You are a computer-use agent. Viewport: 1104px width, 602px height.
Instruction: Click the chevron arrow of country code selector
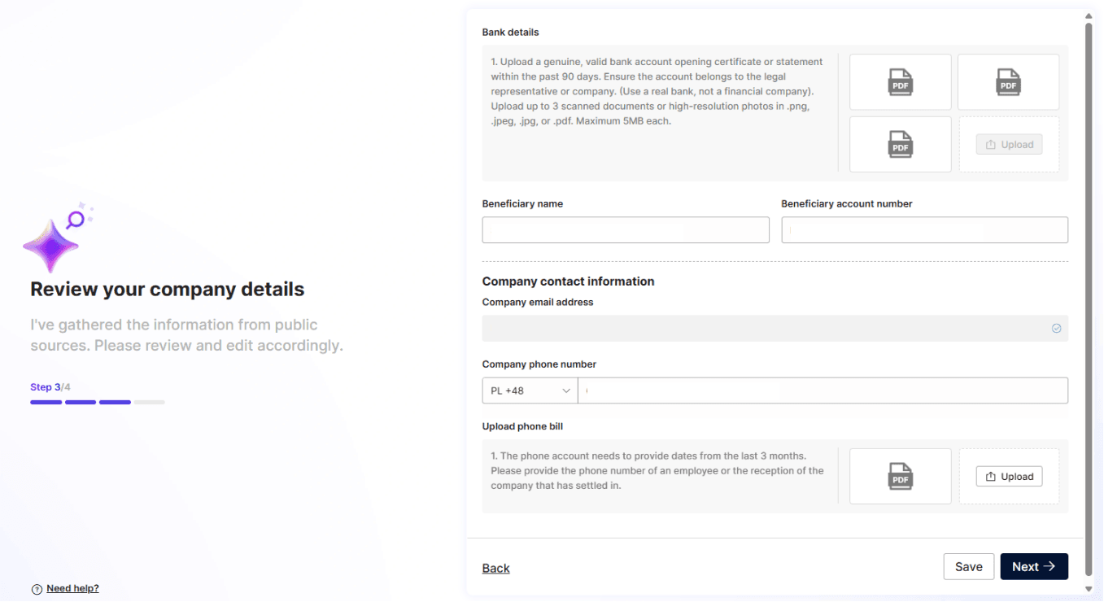[566, 391]
